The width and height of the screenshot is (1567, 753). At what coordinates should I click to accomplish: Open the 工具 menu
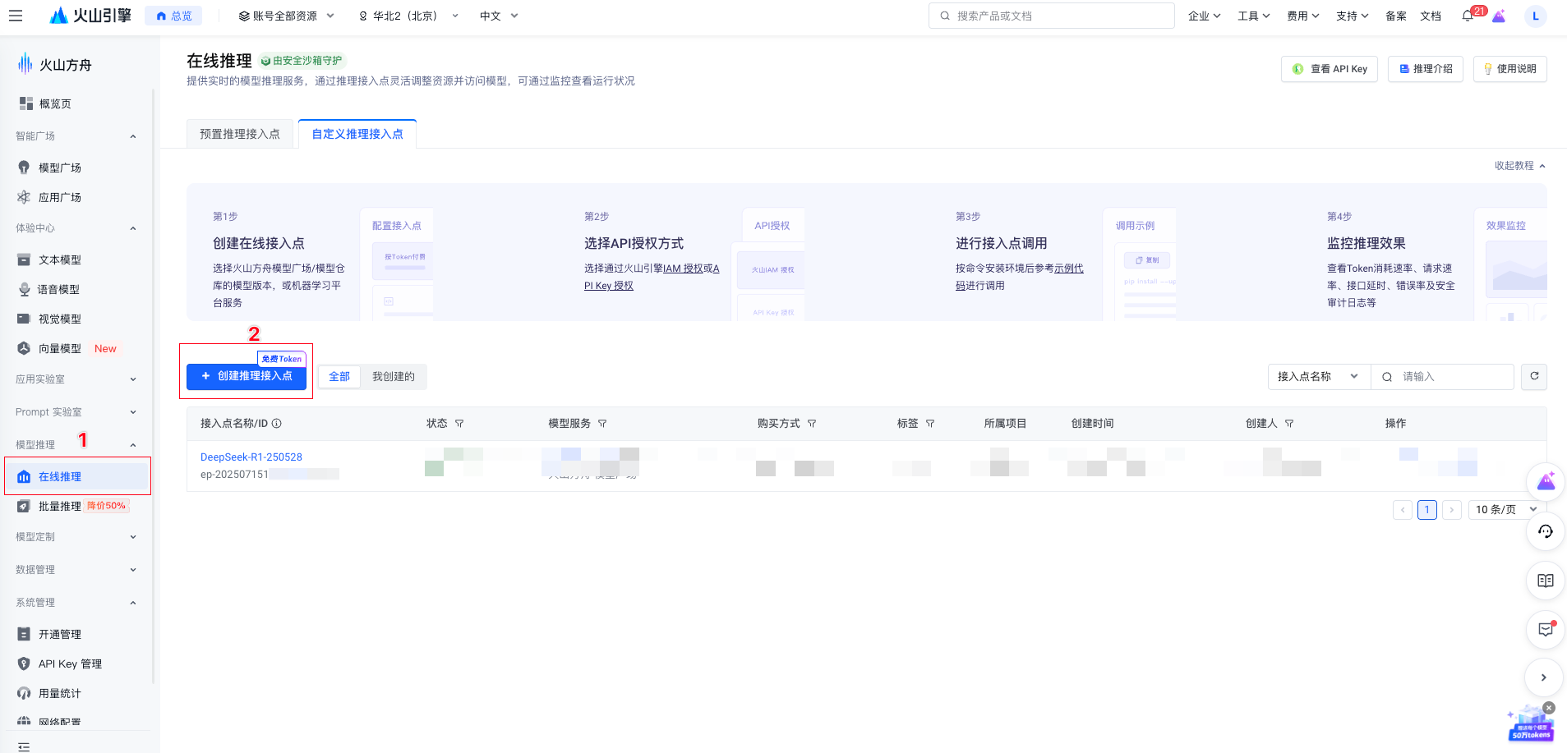pos(1254,16)
